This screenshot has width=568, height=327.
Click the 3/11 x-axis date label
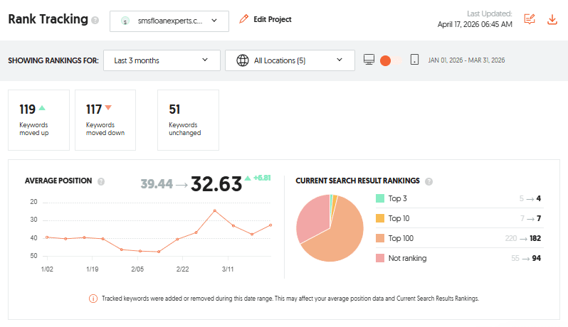228,269
